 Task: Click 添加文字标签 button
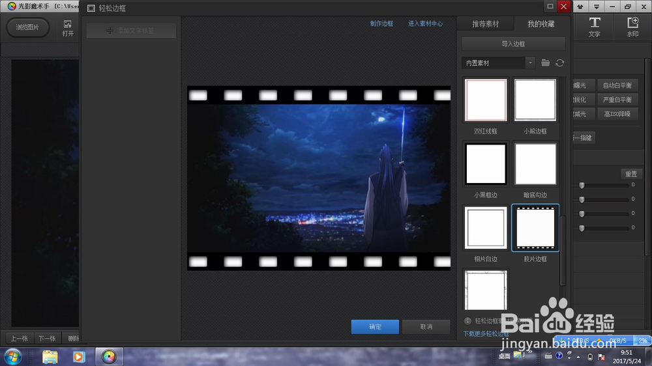click(131, 31)
